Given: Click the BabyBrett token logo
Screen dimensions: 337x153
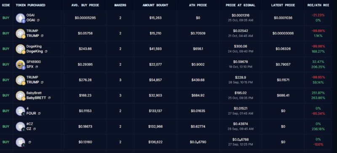Looking at the screenshot, I should [20, 95].
